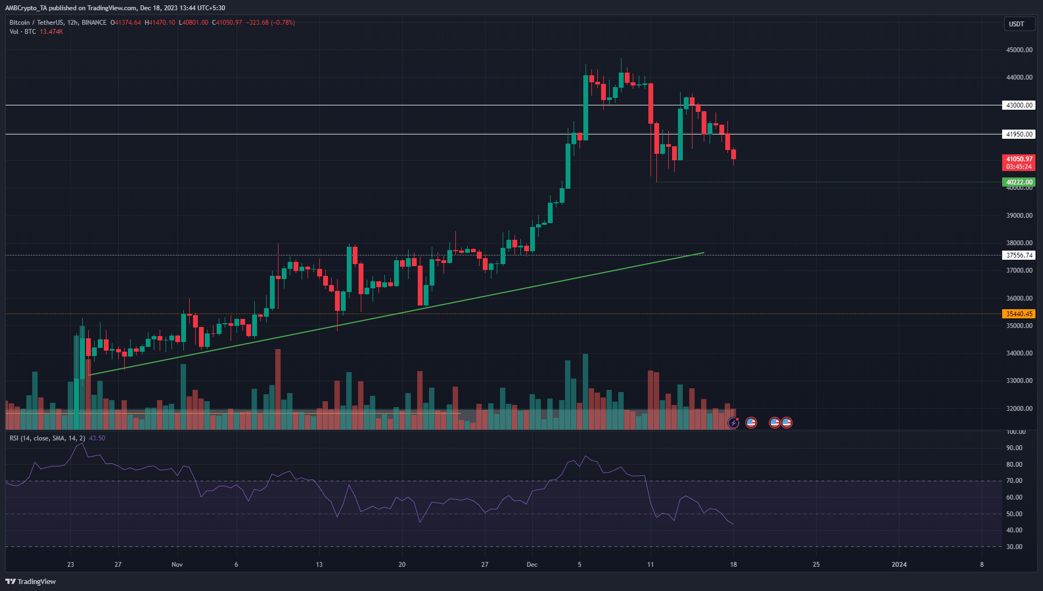Click the Dec date label on time axis
Image resolution: width=1043 pixels, height=591 pixels.
pyautogui.click(x=532, y=565)
